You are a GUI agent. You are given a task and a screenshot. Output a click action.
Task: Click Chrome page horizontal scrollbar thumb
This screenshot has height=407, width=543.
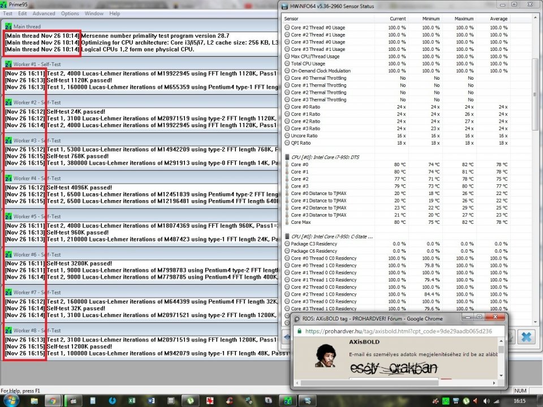[x=369, y=383]
